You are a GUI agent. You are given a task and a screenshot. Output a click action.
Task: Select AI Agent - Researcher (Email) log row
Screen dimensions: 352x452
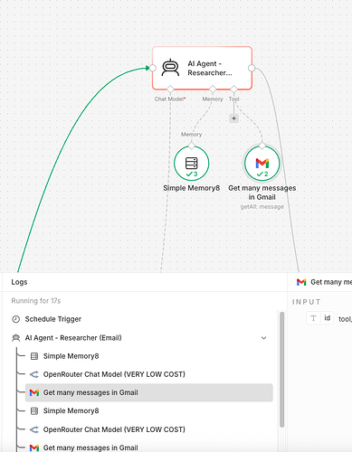140,338
